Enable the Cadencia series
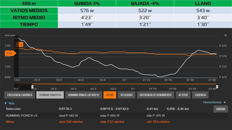 [200, 95]
